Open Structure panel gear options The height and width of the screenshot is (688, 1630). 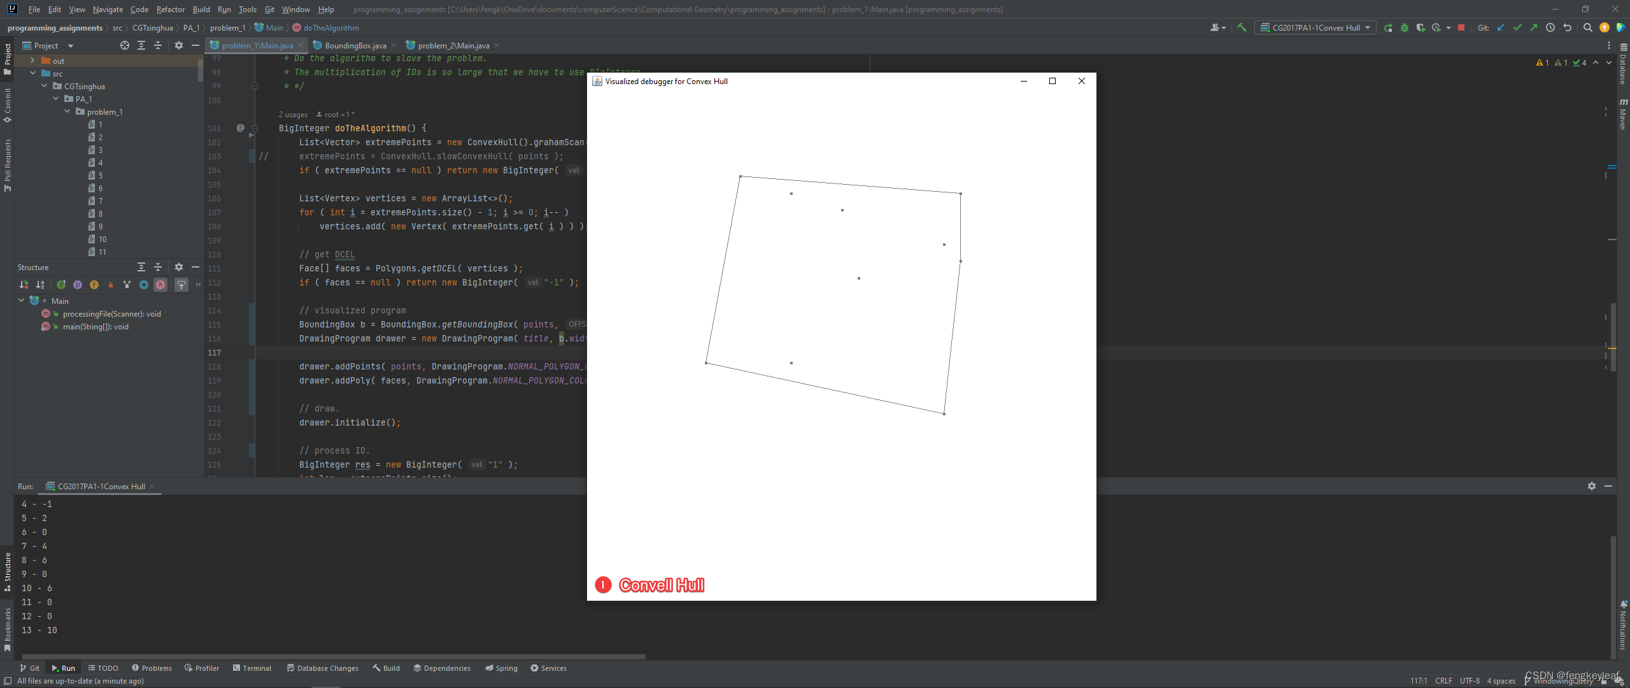click(x=179, y=267)
